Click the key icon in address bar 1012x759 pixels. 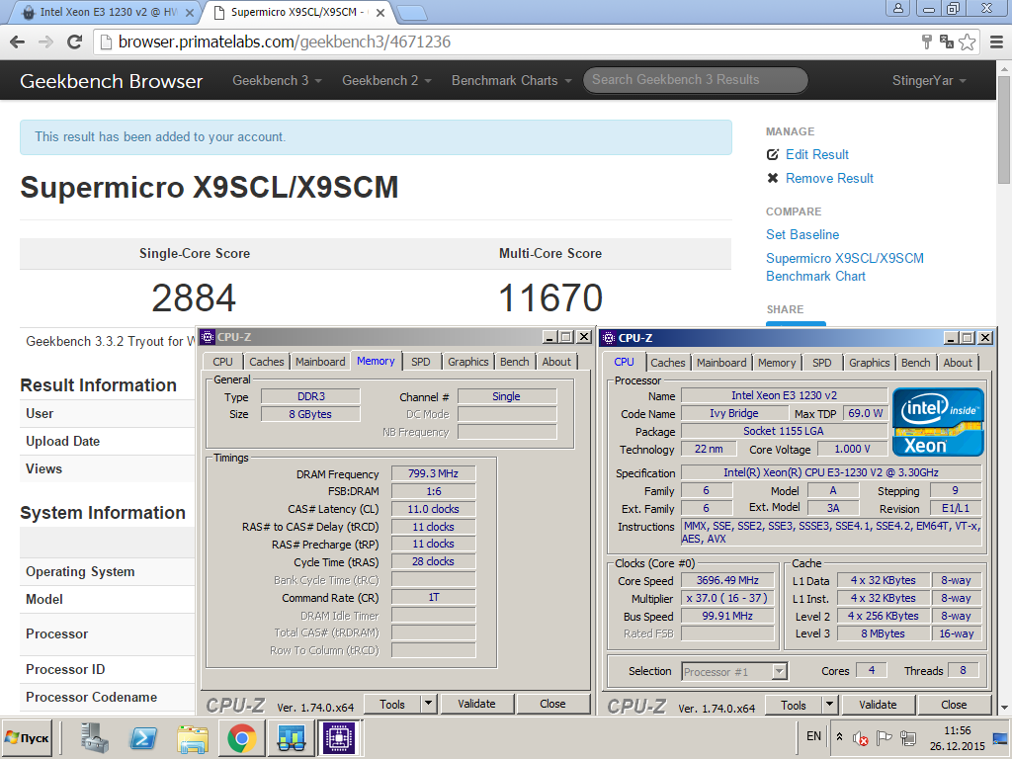(x=927, y=42)
